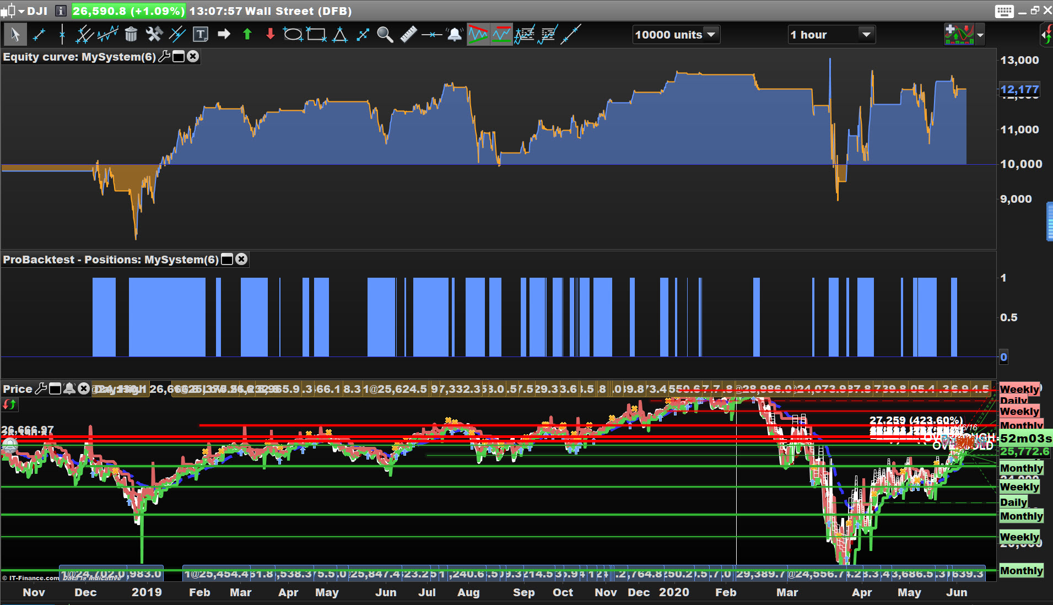Select the ellipse drawing tool

click(x=292, y=35)
